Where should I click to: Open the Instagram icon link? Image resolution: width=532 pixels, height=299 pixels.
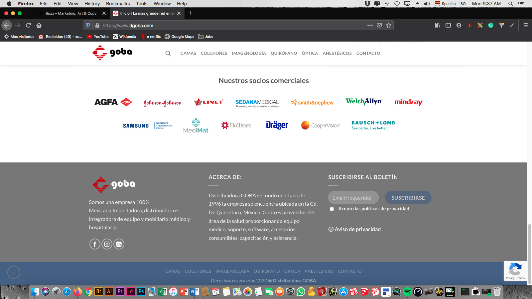[x=107, y=244]
